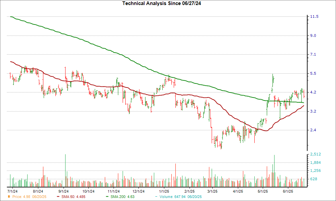Select the 1,884 volume axis label
The height and width of the screenshot is (201, 336).
pyautogui.click(x=316, y=162)
